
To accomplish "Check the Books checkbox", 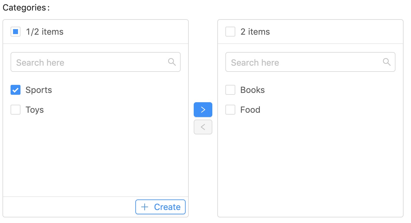I will pos(230,90).
